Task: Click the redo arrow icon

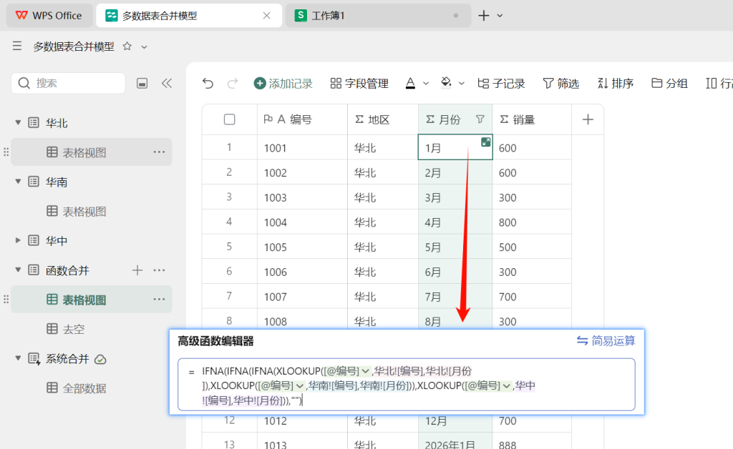Action: pyautogui.click(x=233, y=83)
